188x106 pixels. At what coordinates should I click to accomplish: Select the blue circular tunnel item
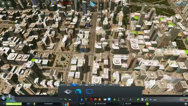[78, 92]
